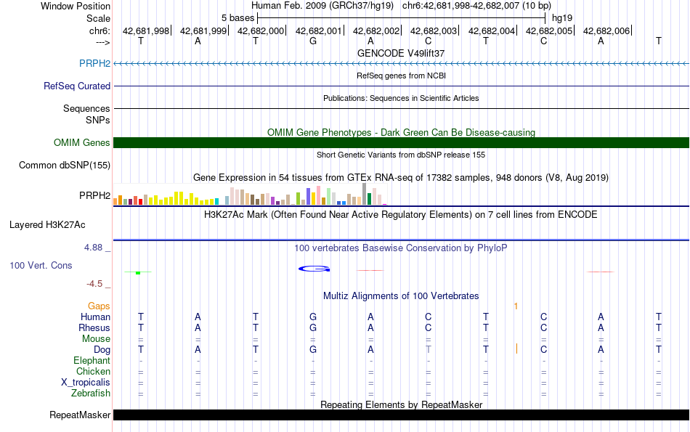Click the blue G glyph in PhyloP track
Image resolution: width=690 pixels, height=432 pixels.
tap(314, 269)
